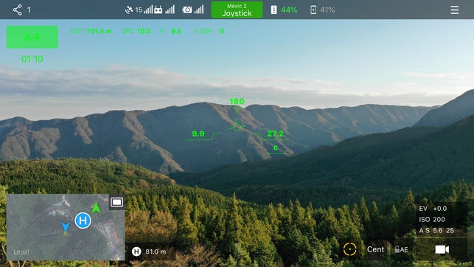Adjust the EV +0.0 exposure setting
474x267 pixels.
tap(433, 209)
